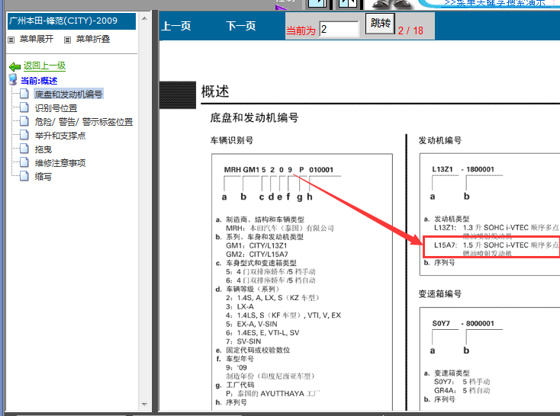Click page icon beside 识别号位置
Screen dimensions: 560x416
point(24,107)
